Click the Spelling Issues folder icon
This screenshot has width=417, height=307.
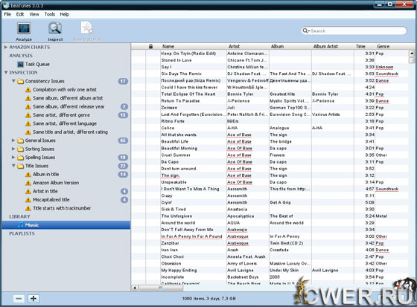(x=21, y=158)
